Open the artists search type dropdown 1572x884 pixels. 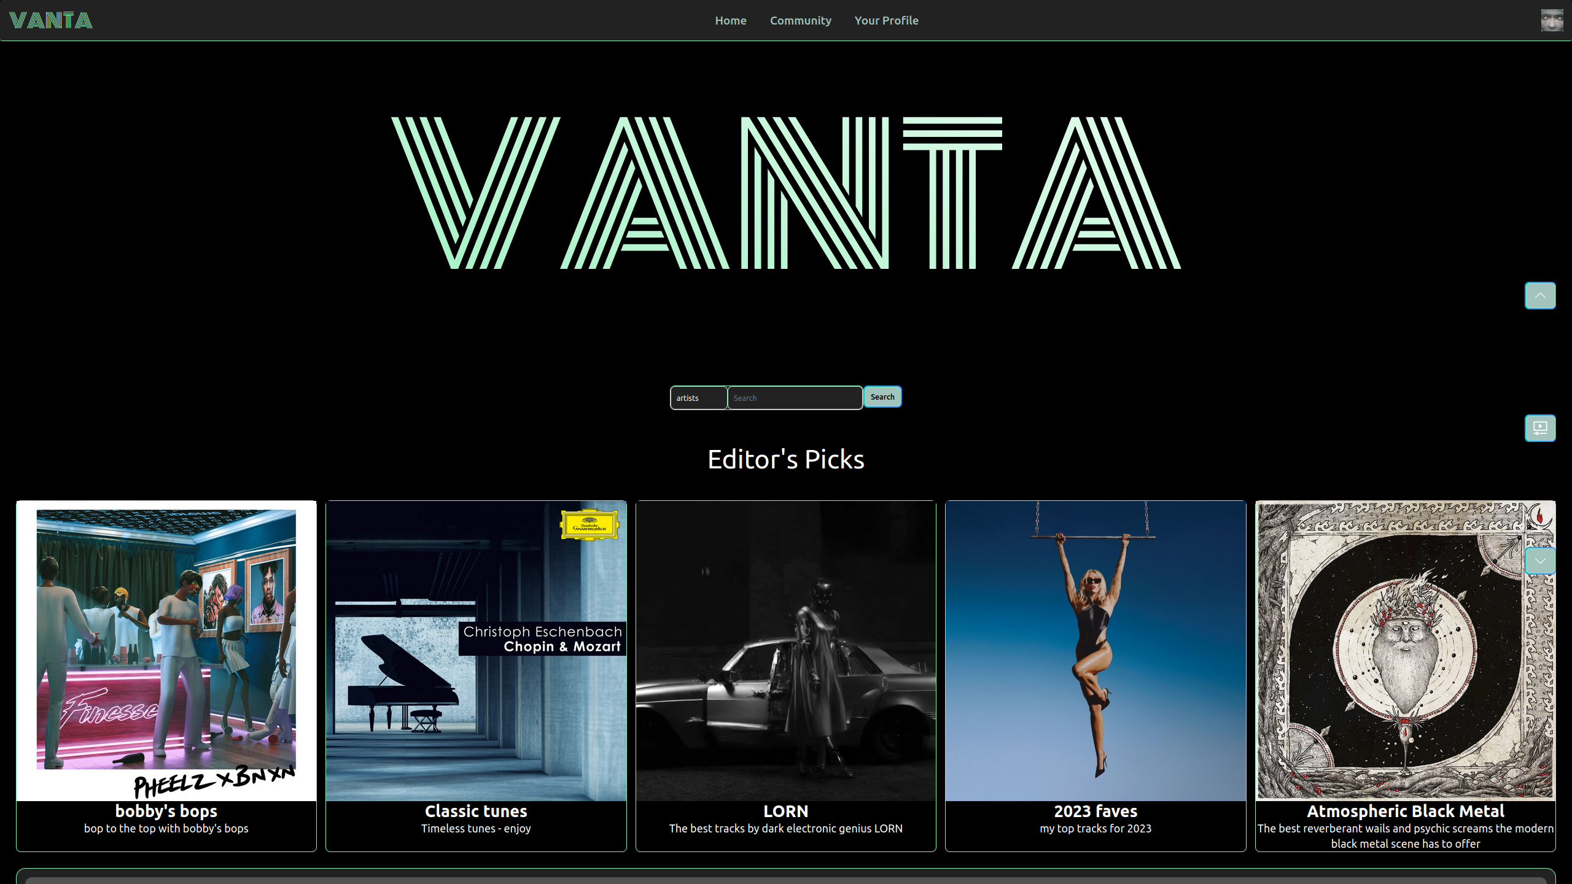point(698,398)
